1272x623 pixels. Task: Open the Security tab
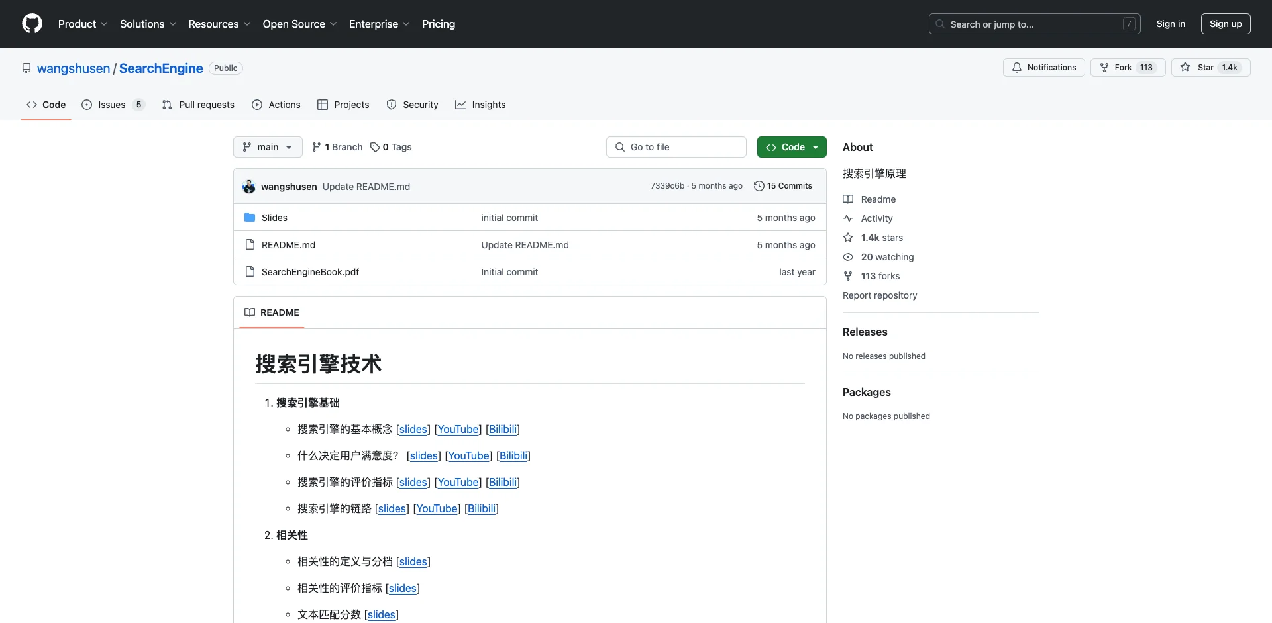pos(412,105)
